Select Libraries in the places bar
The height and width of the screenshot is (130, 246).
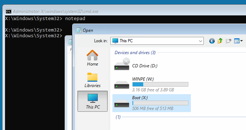click(93, 80)
